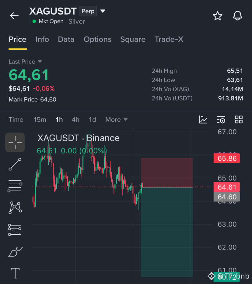Tap 24h Vol(XAG) value 14,14M
This screenshot has width=252, height=284.
pyautogui.click(x=233, y=89)
